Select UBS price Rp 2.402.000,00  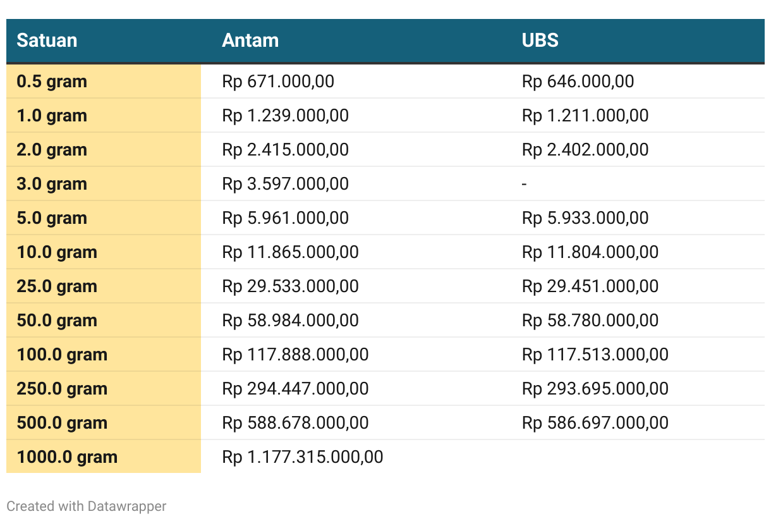585,150
